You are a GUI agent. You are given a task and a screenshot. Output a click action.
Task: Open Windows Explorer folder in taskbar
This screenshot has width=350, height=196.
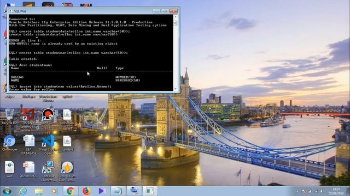39,191
